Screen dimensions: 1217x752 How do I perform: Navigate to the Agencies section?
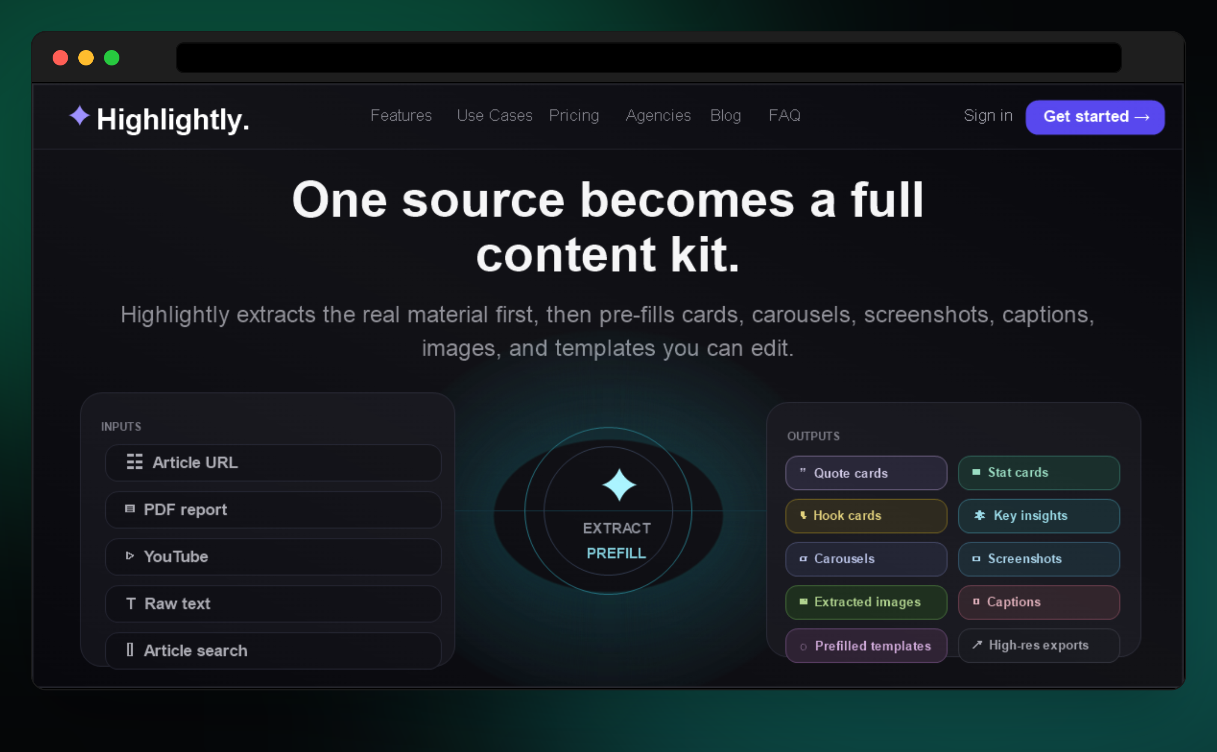(x=658, y=115)
